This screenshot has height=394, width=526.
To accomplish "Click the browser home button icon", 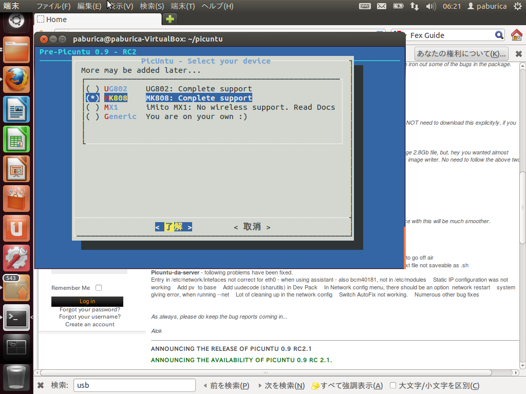I will (x=517, y=35).
